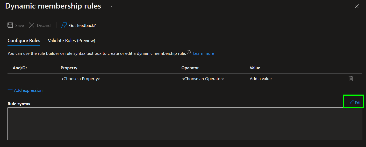Expand the Choose a Property dropdown

[x=80, y=79]
